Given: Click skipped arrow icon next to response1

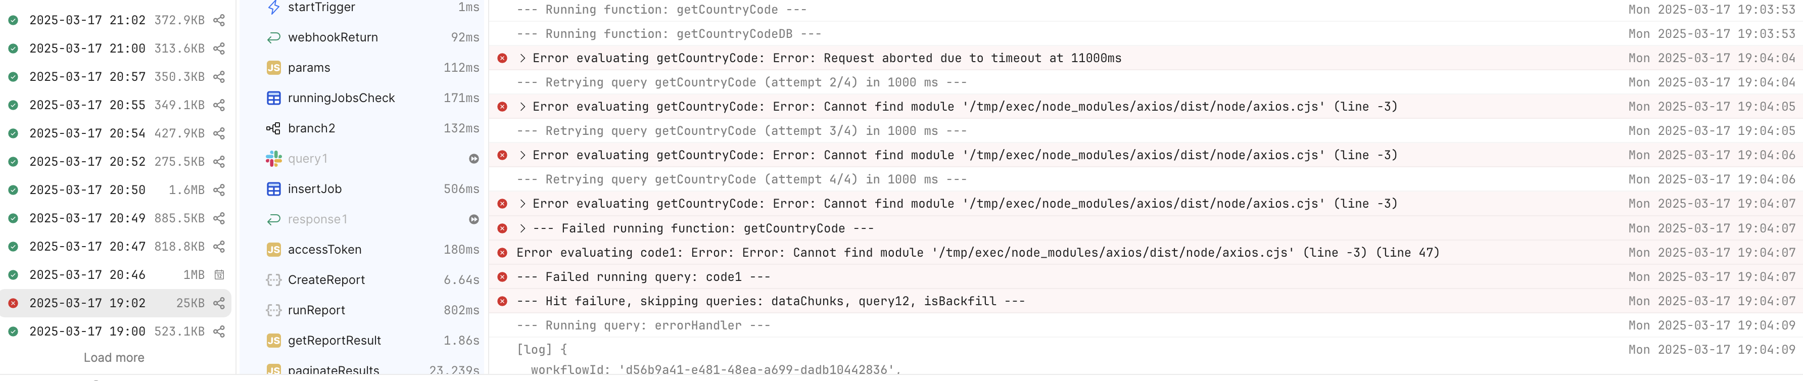Looking at the screenshot, I should point(474,219).
